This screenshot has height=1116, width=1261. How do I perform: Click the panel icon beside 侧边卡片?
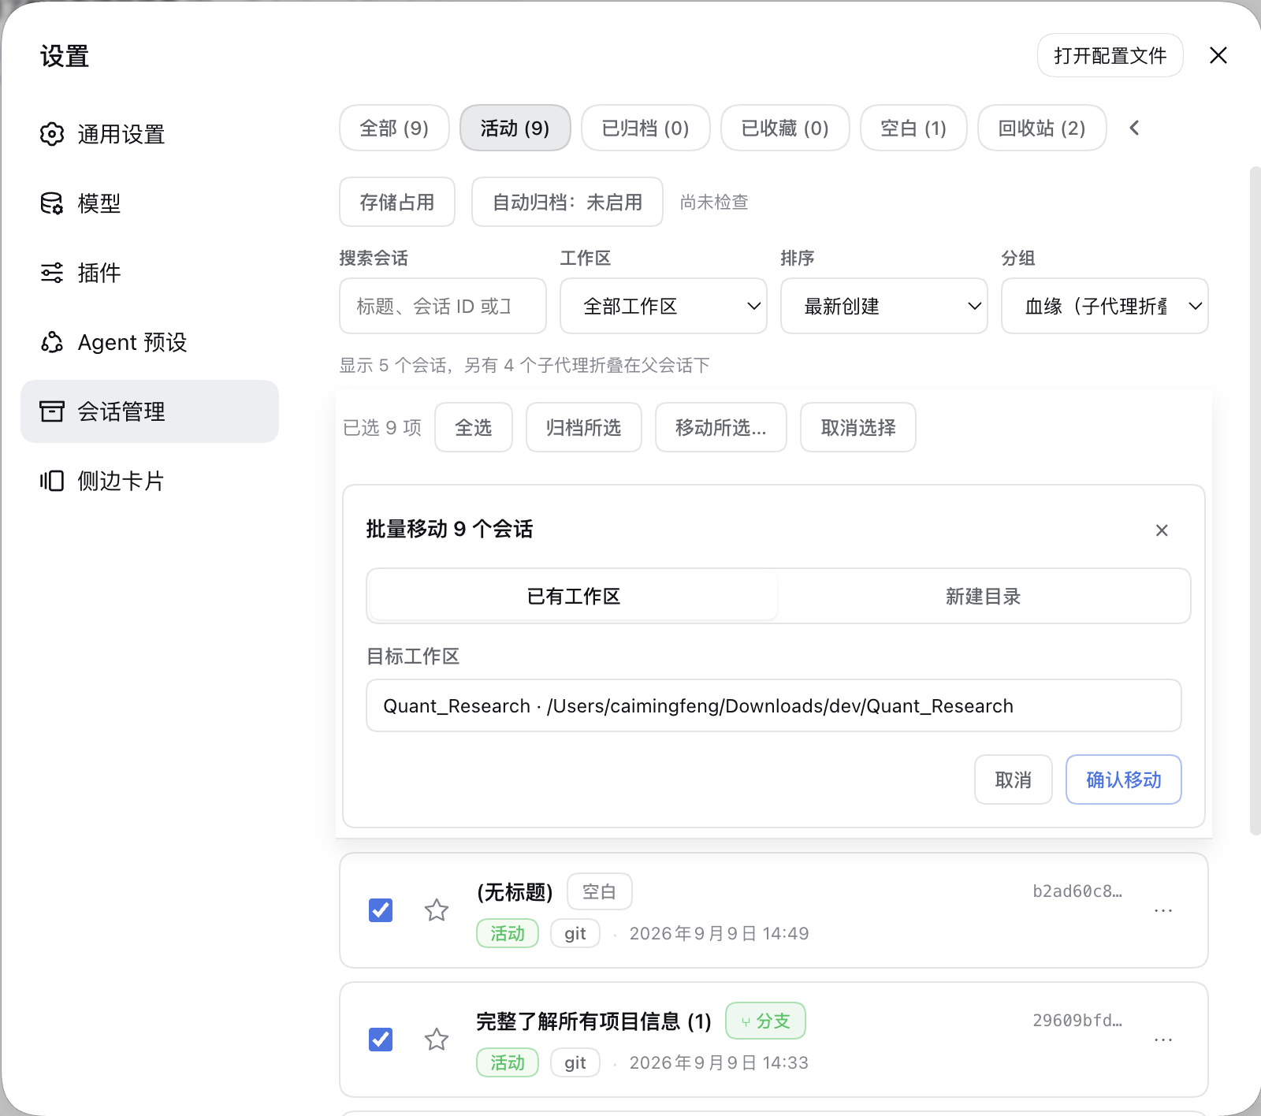point(52,481)
